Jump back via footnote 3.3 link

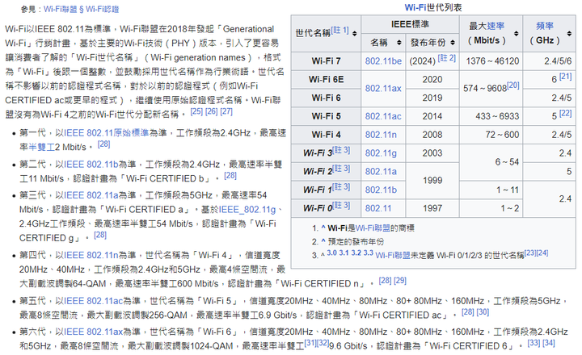click(369, 253)
